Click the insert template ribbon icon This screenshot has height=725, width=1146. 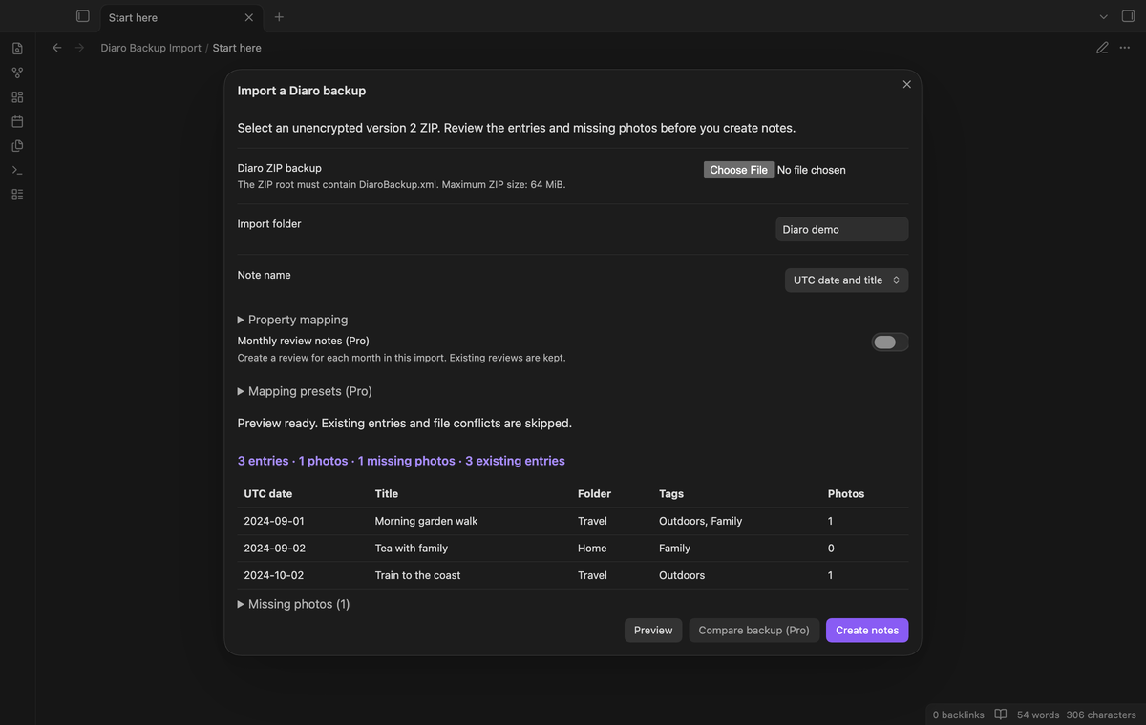pyautogui.click(x=17, y=146)
